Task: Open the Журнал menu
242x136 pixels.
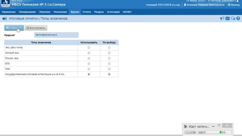Action: (75, 12)
